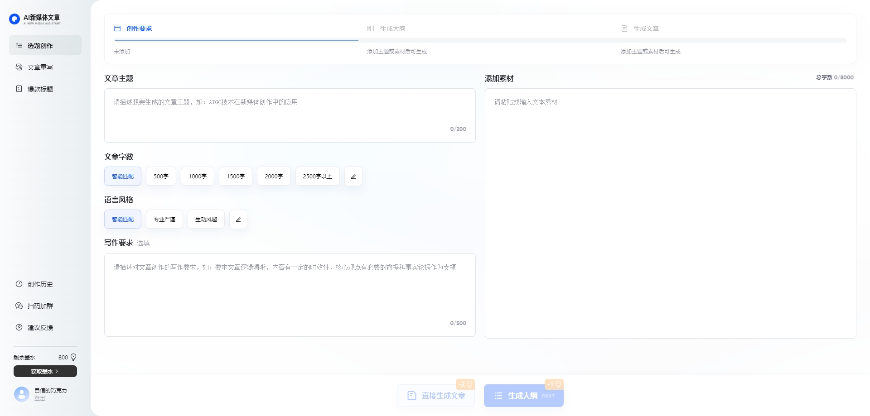
Task: Select the 1000字 word count option
Action: 197,176
